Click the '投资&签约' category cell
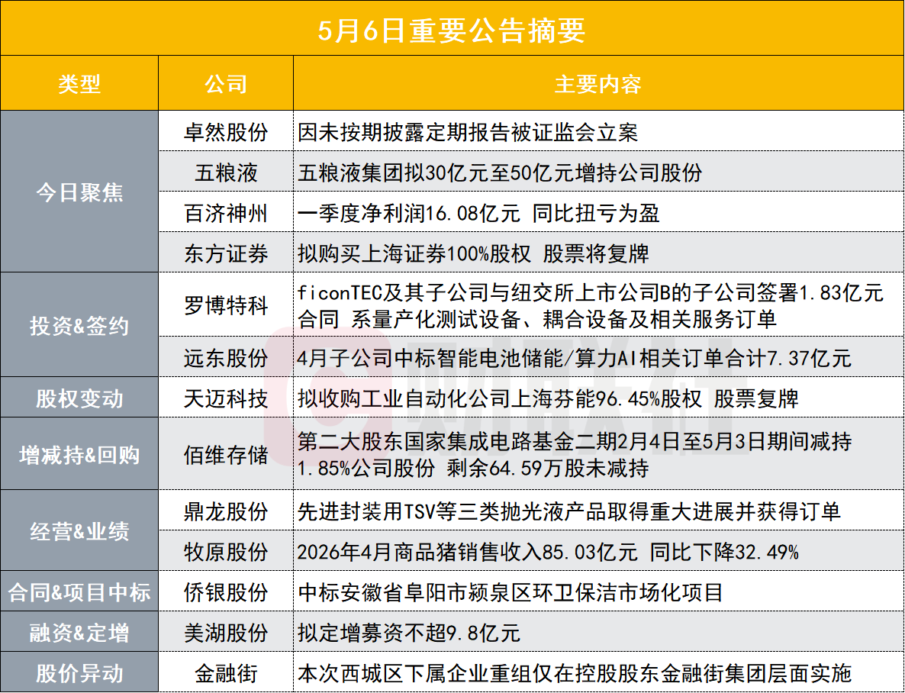This screenshot has height=693, width=905. point(79,325)
